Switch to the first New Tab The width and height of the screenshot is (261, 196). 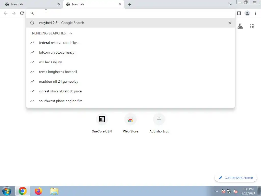(x=31, y=4)
